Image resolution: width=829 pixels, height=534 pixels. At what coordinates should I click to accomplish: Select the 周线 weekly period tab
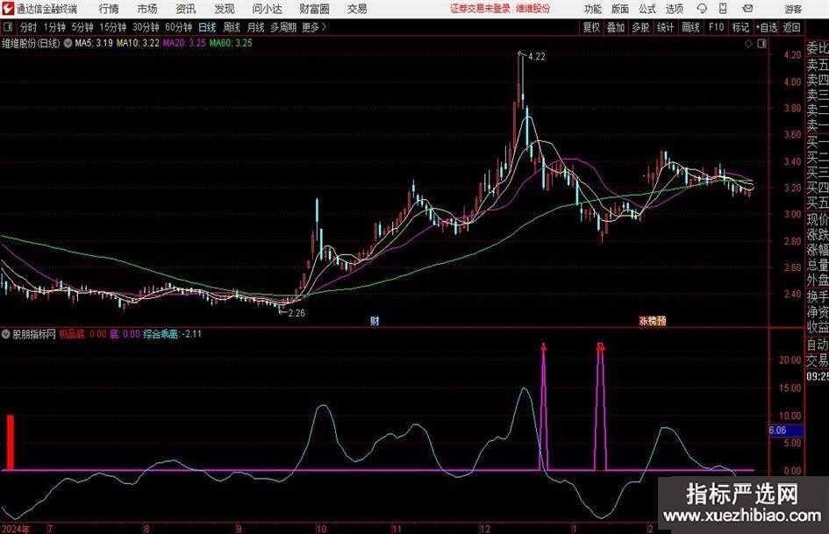point(232,27)
